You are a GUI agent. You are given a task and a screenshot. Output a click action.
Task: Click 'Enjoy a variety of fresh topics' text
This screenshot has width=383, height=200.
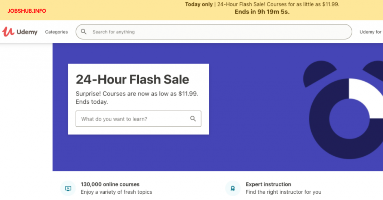116,192
